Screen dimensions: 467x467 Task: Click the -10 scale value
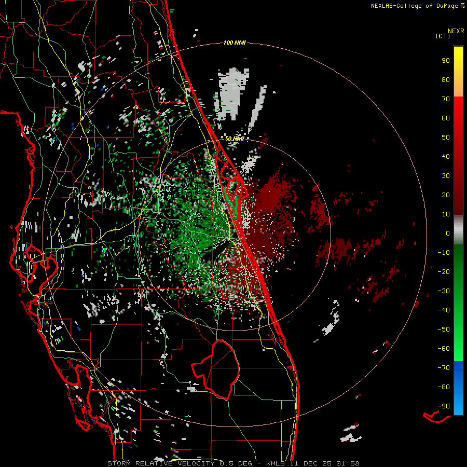click(x=444, y=253)
